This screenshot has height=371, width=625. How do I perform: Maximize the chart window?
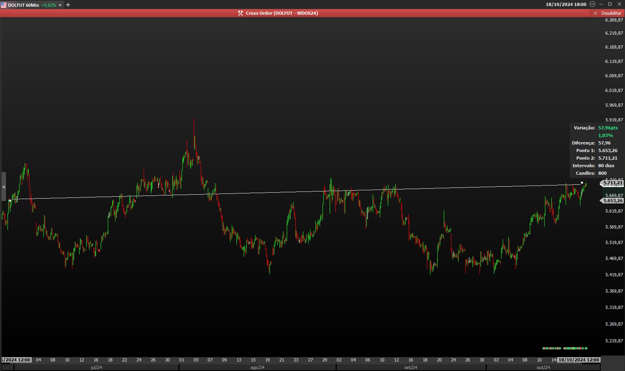pyautogui.click(x=610, y=4)
